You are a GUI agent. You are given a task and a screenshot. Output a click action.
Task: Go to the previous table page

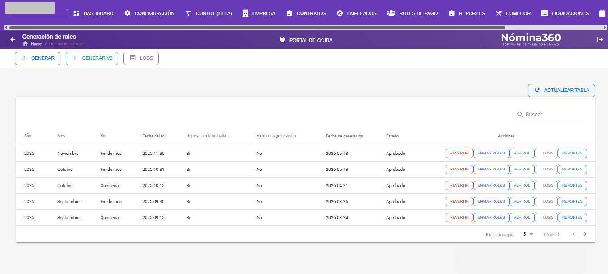[x=574, y=234]
